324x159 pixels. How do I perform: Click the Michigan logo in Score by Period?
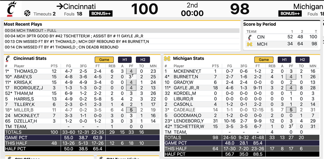(x=250, y=44)
